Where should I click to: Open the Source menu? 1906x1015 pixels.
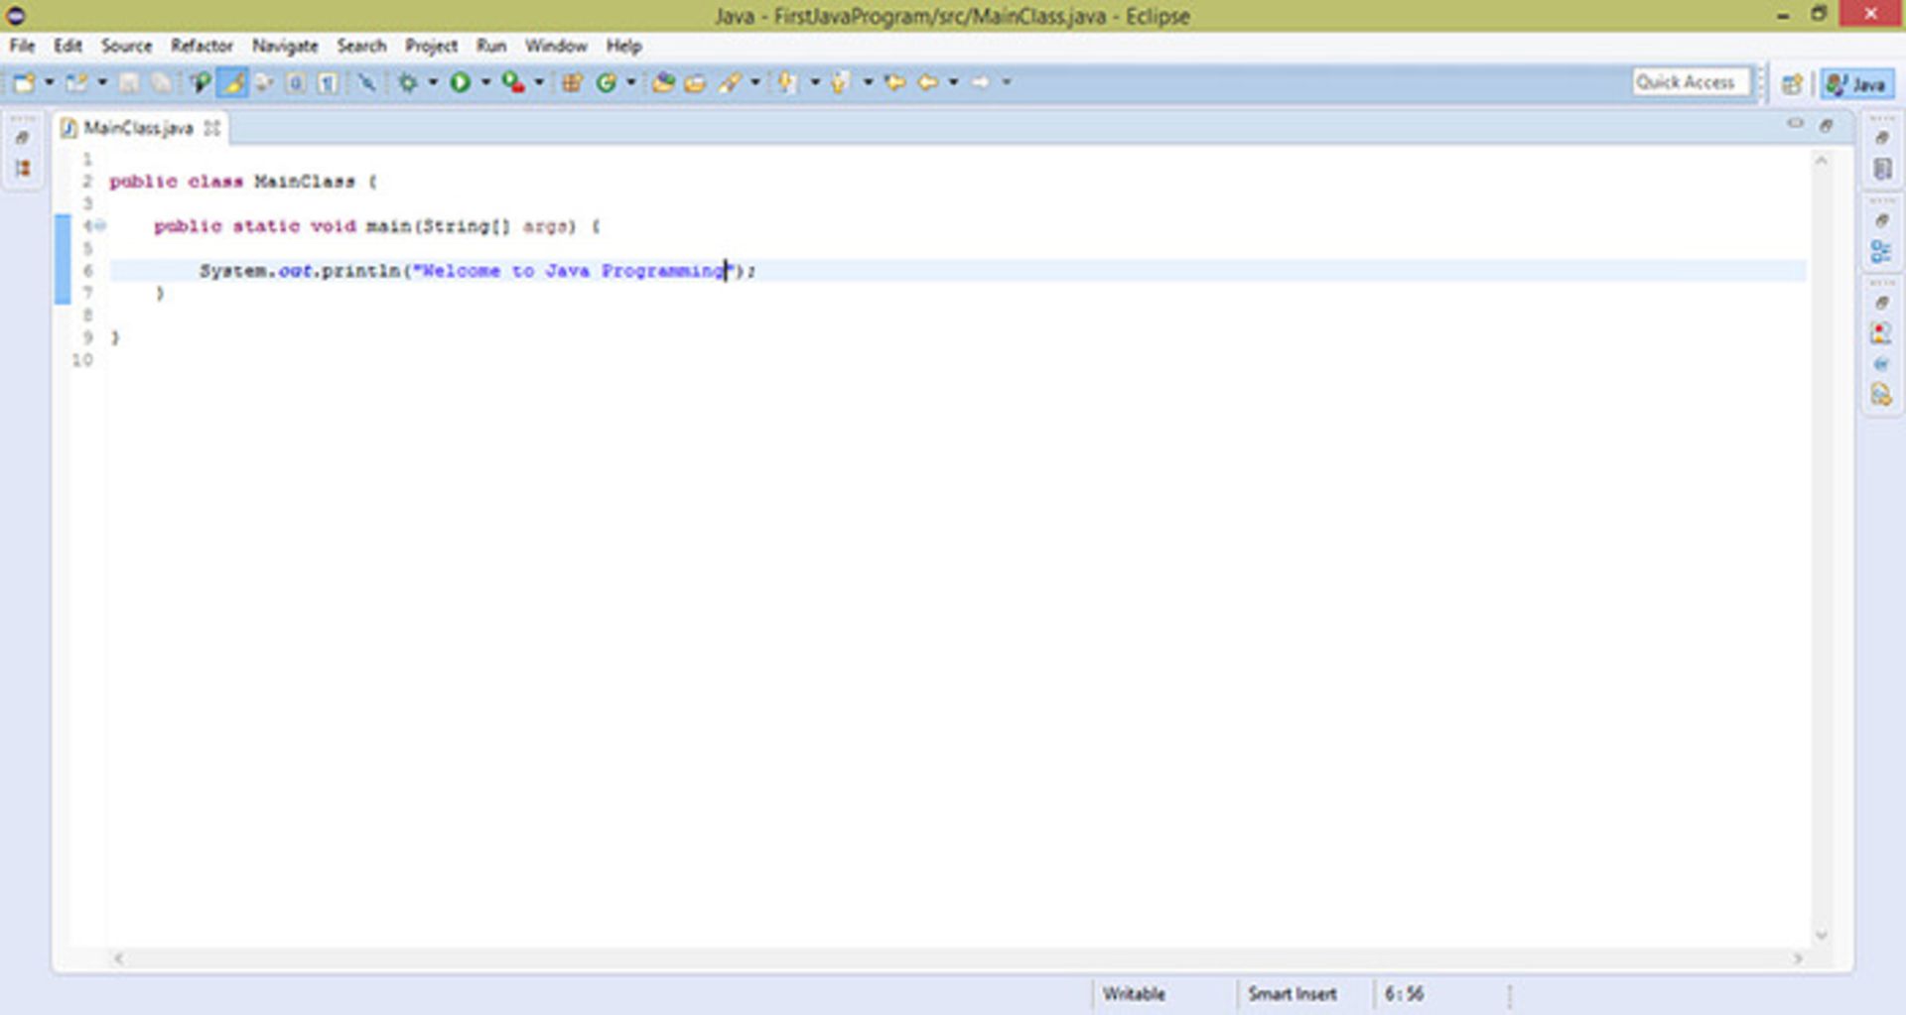tap(126, 46)
